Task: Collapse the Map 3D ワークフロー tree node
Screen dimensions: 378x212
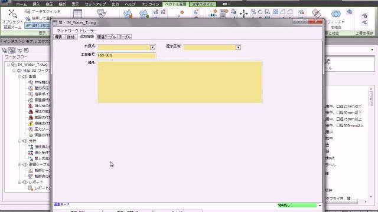Action: (x=14, y=71)
